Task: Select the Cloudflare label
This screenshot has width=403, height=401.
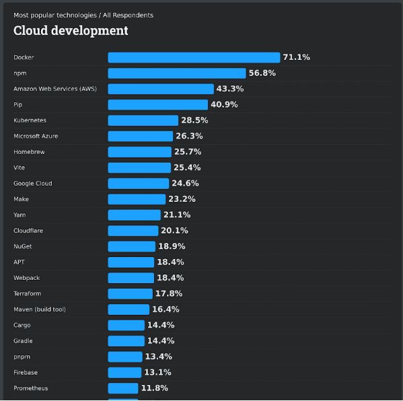Action: tap(28, 231)
